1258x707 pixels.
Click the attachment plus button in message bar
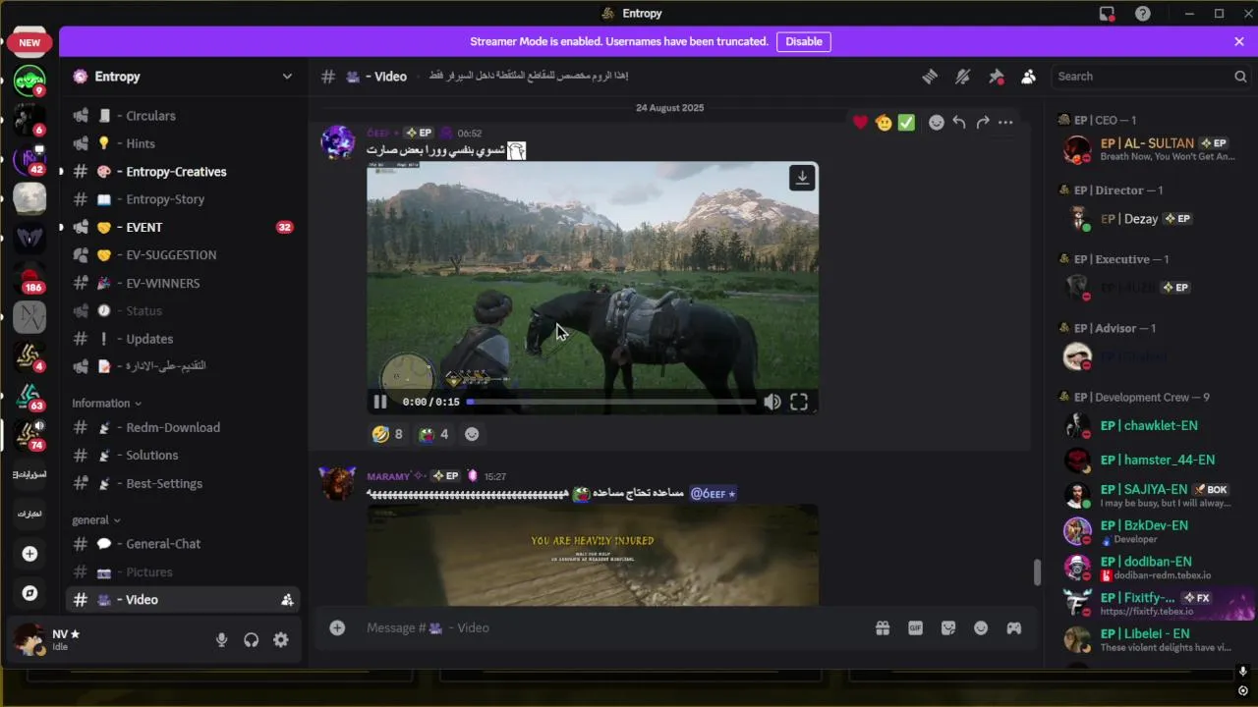[x=337, y=627]
